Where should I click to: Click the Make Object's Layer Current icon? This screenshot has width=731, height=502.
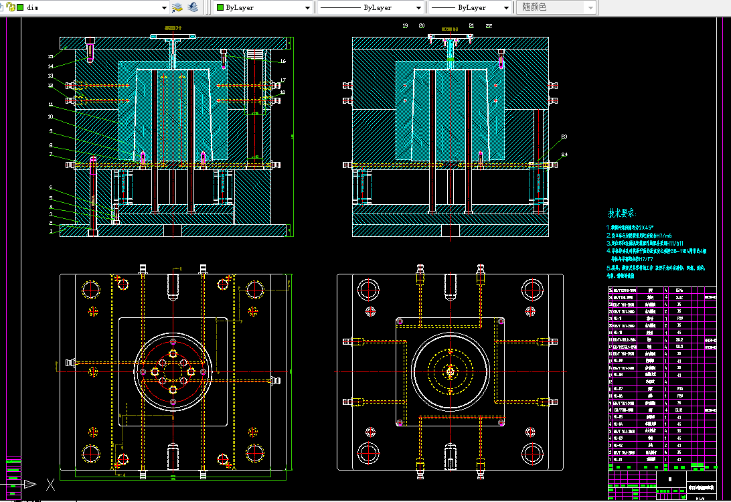[177, 7]
